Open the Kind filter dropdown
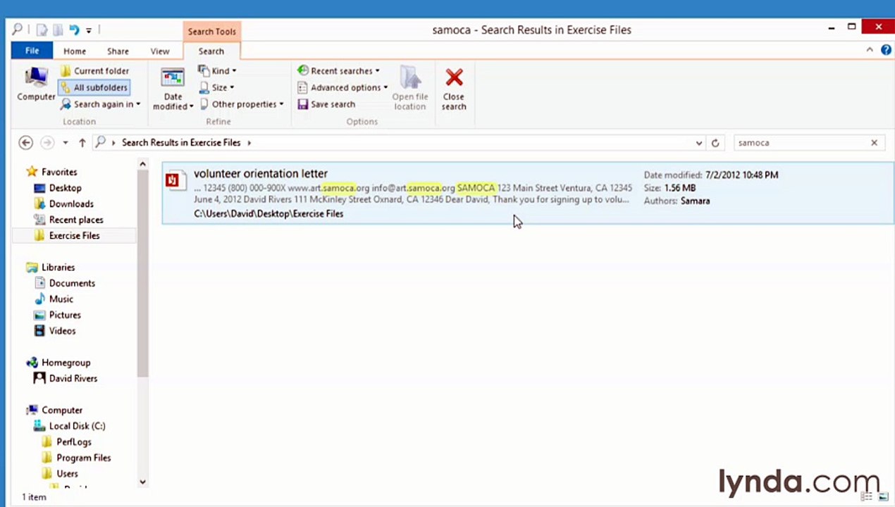The height and width of the screenshot is (507, 895). click(217, 70)
